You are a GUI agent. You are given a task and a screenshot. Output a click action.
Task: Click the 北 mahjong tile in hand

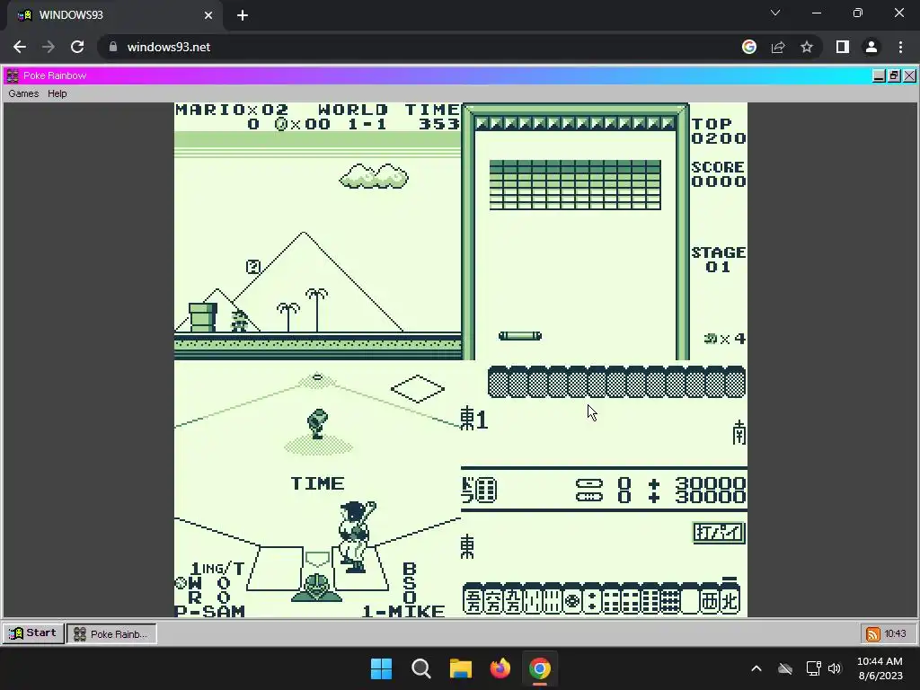click(730, 601)
